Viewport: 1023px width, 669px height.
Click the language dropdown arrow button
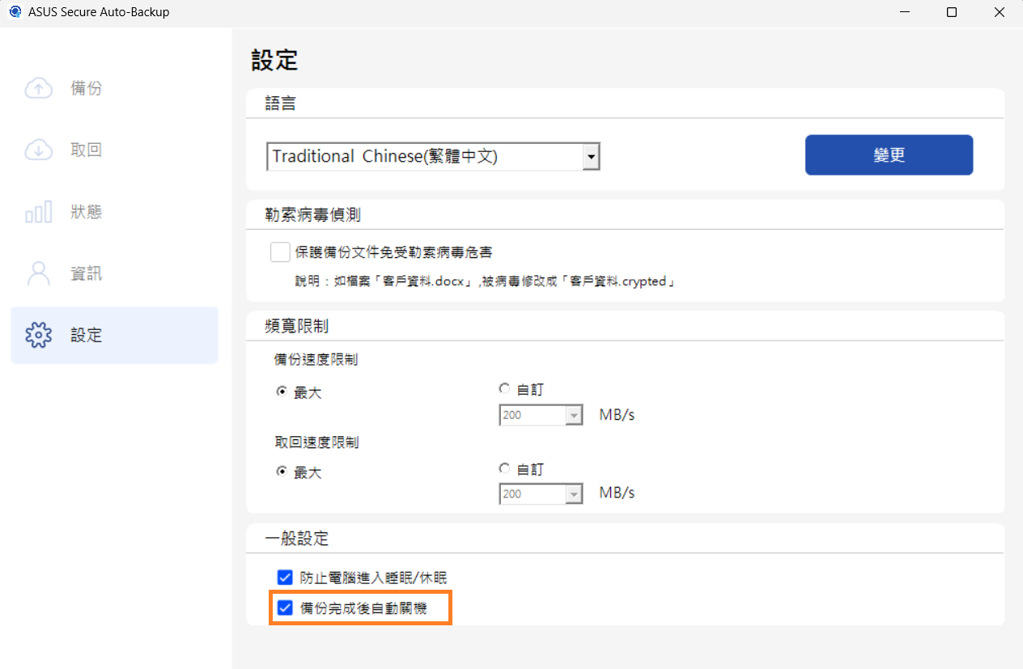click(591, 156)
